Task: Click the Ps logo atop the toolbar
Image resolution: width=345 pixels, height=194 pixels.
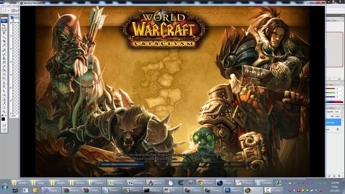Action: pyautogui.click(x=4, y=20)
